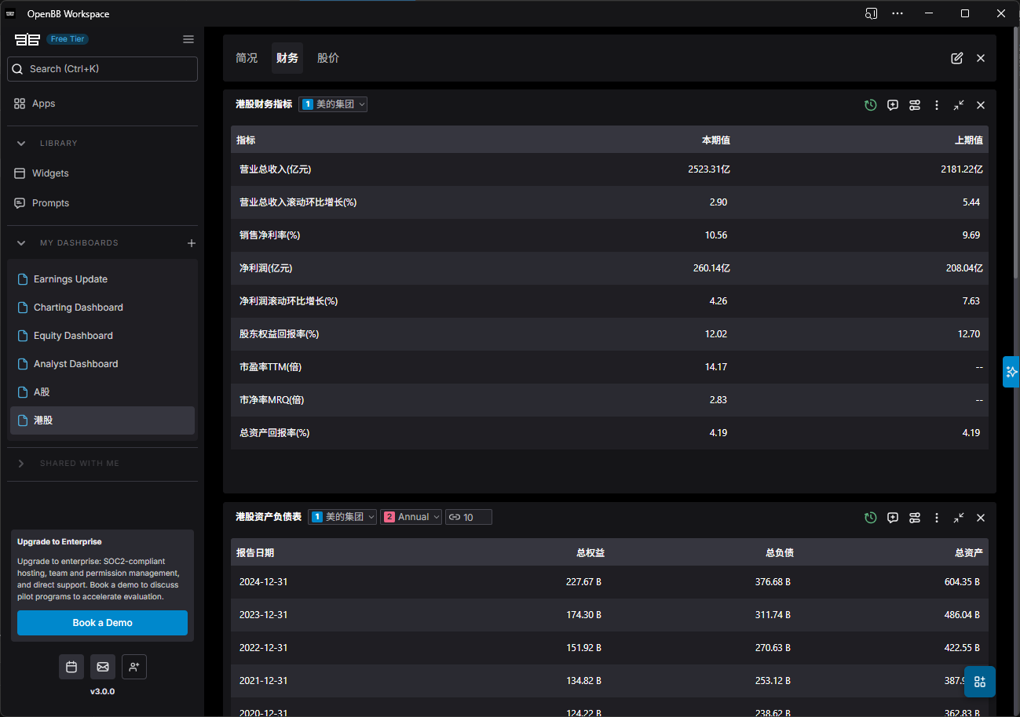The image size is (1020, 717).
Task: Click the 总负债 column header
Action: (780, 552)
